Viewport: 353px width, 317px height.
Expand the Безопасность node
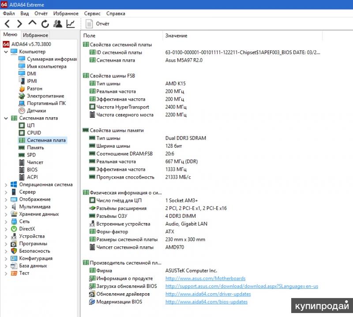pos(6,251)
